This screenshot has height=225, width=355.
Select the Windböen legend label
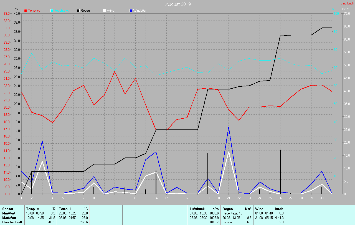coord(140,11)
